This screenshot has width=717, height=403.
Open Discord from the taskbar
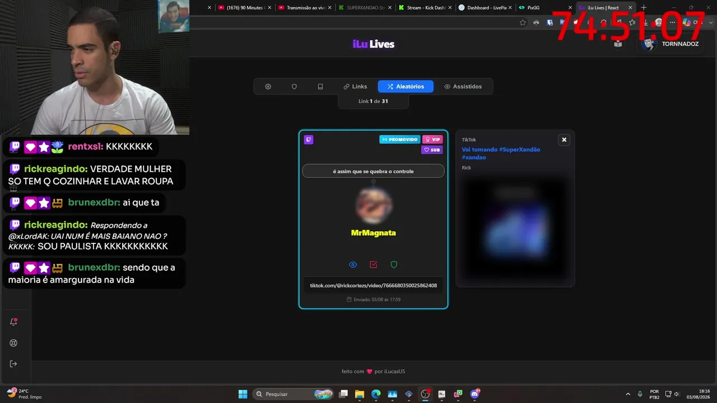pyautogui.click(x=475, y=394)
